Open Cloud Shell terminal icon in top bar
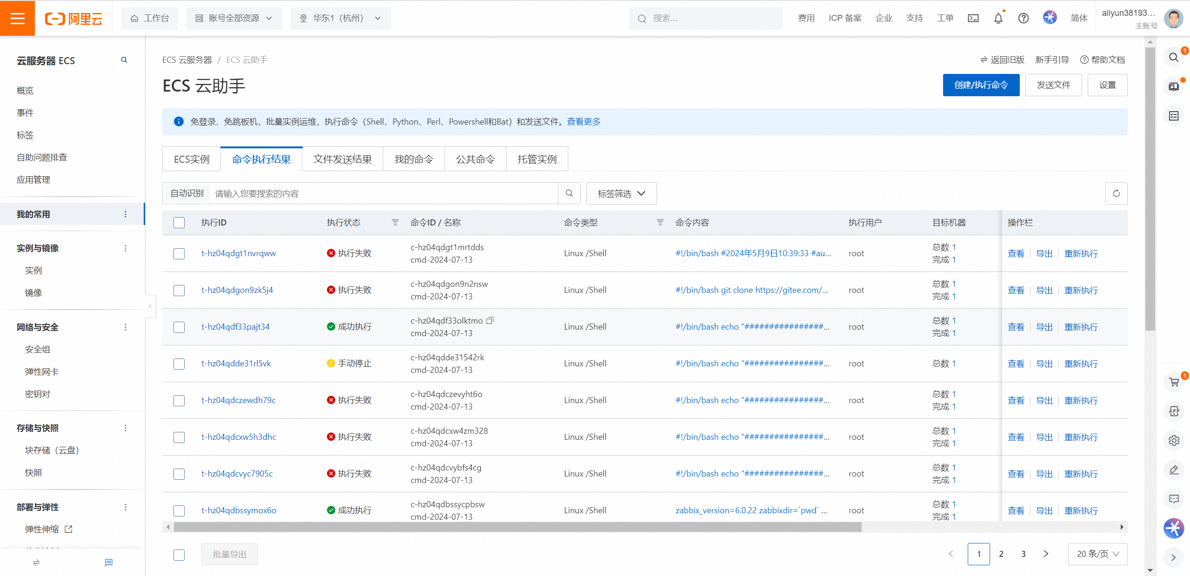1190x576 pixels. [x=973, y=18]
